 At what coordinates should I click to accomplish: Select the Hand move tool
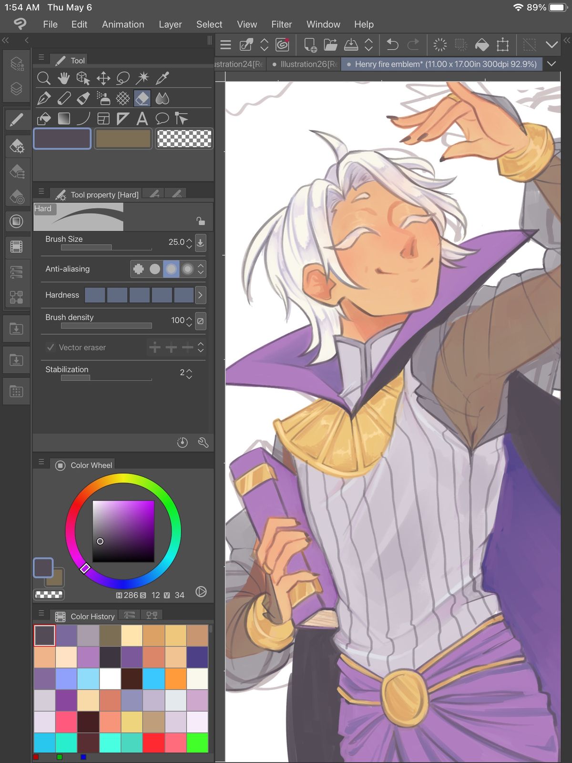click(x=63, y=78)
